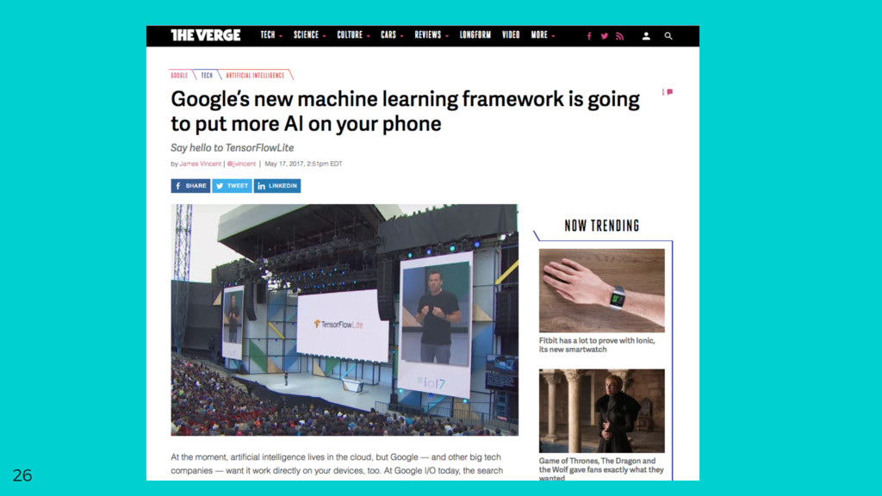The image size is (882, 496).
Task: Open author James Vincent's page
Action: [x=200, y=164]
